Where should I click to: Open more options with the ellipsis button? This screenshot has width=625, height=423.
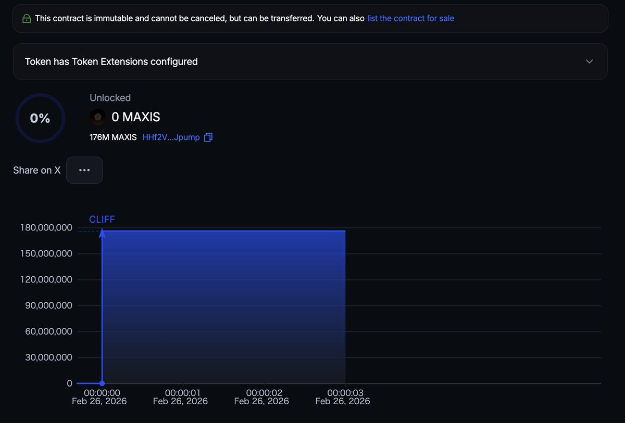pyautogui.click(x=84, y=170)
